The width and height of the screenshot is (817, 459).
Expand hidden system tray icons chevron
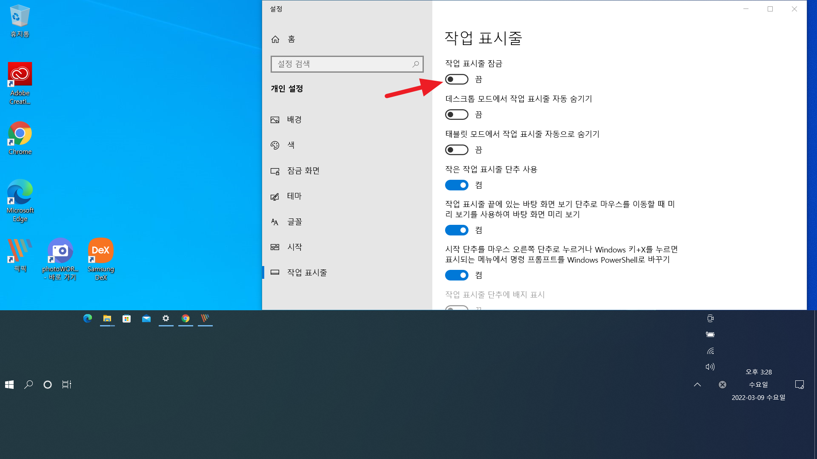pyautogui.click(x=697, y=385)
